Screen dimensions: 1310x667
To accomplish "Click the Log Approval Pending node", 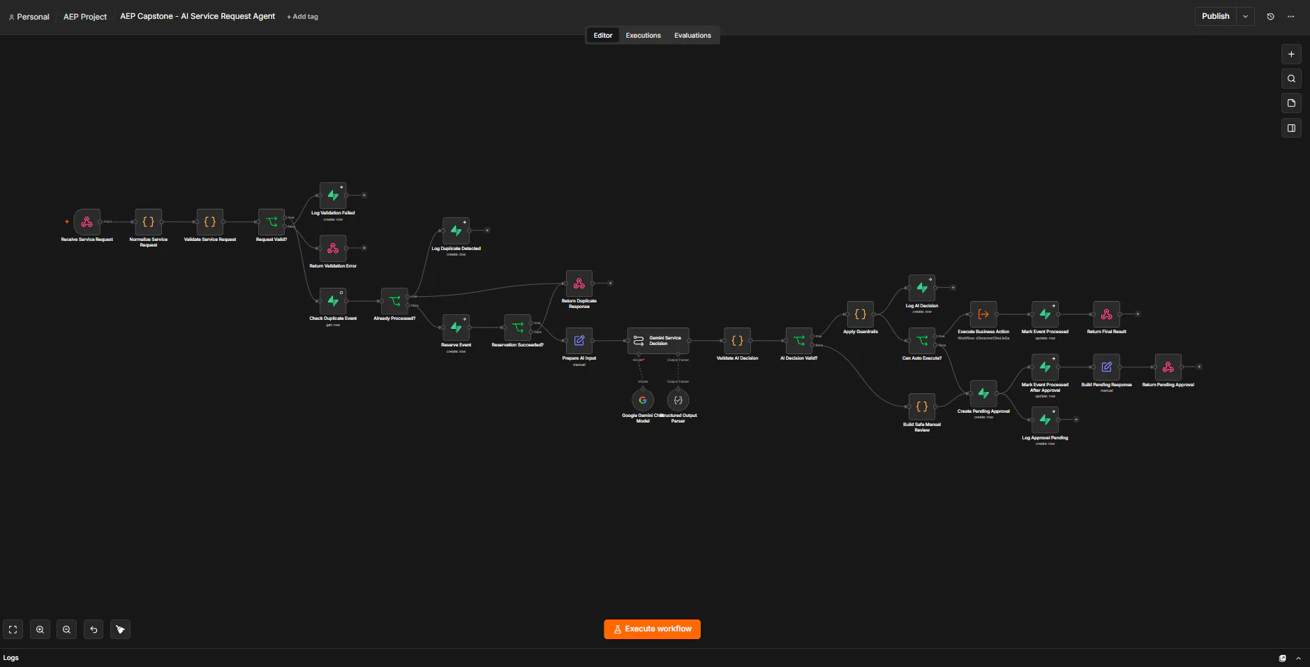I will coord(1045,420).
